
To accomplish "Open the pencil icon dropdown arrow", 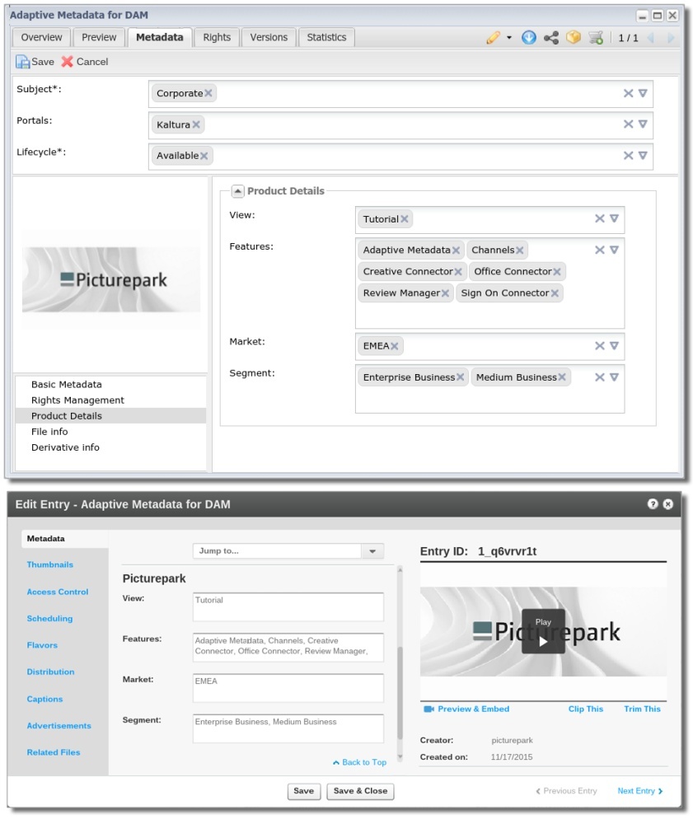I will [x=509, y=38].
